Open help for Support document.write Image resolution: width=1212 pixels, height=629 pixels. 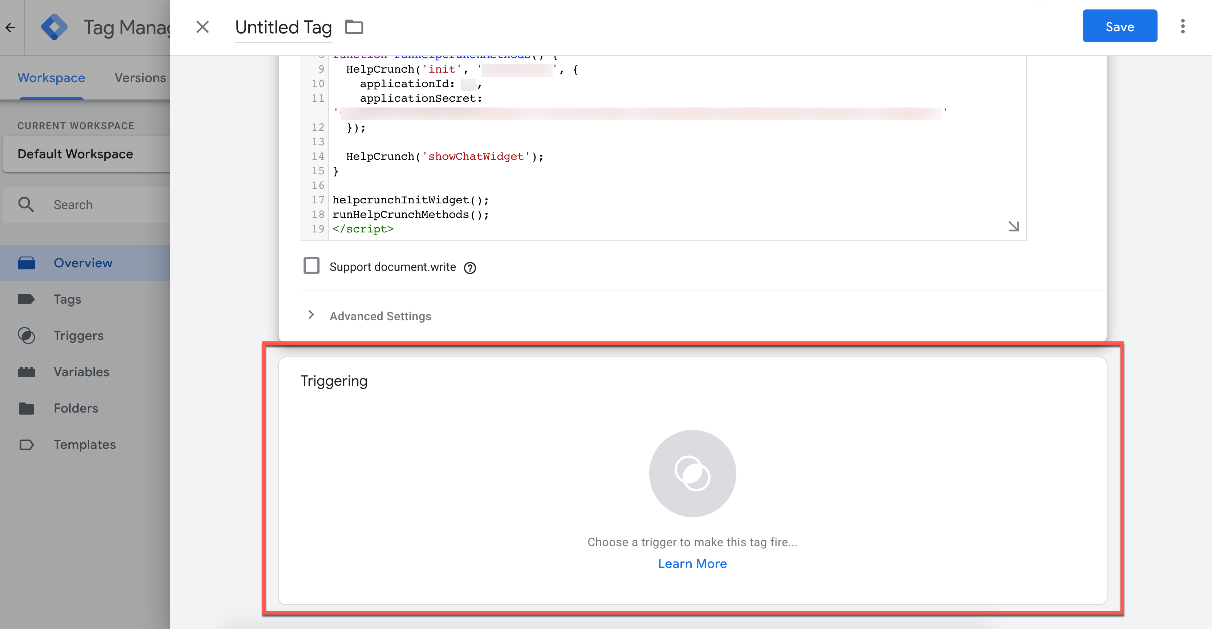[469, 268]
